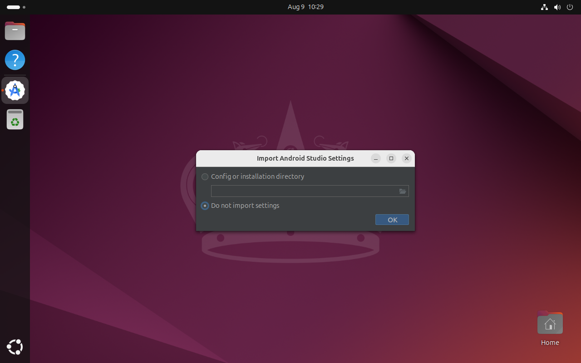Viewport: 581px width, 363px height.
Task: Open the calendar by clicking the date and time
Action: point(305,7)
